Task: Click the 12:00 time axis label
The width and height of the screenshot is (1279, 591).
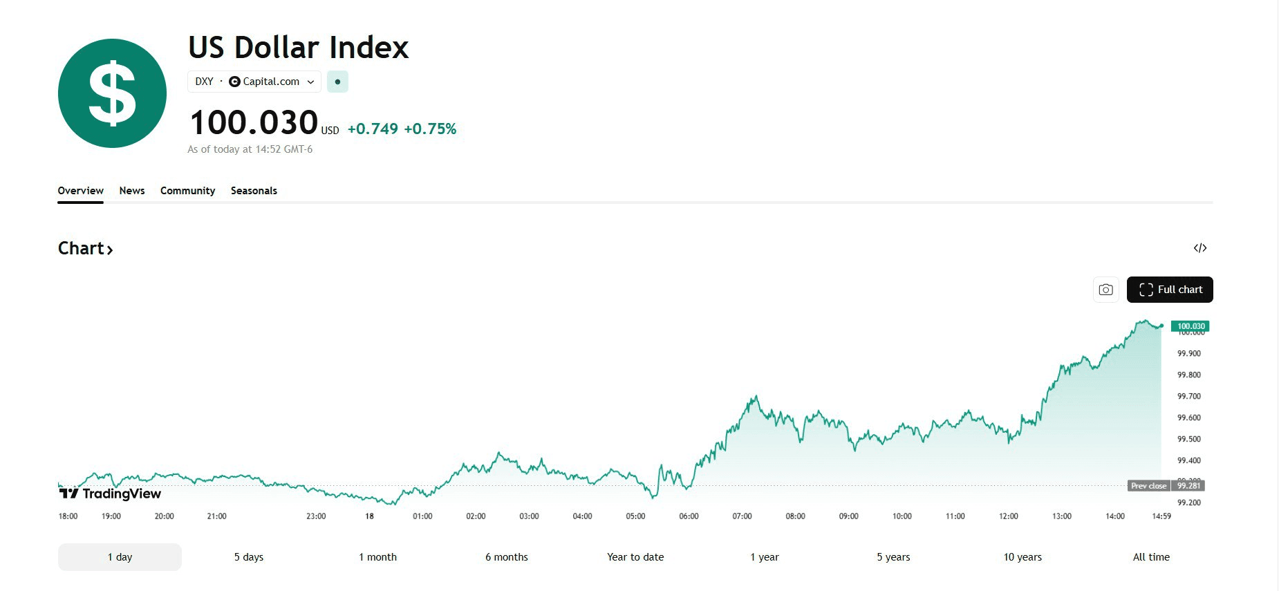Action: pos(1008,516)
